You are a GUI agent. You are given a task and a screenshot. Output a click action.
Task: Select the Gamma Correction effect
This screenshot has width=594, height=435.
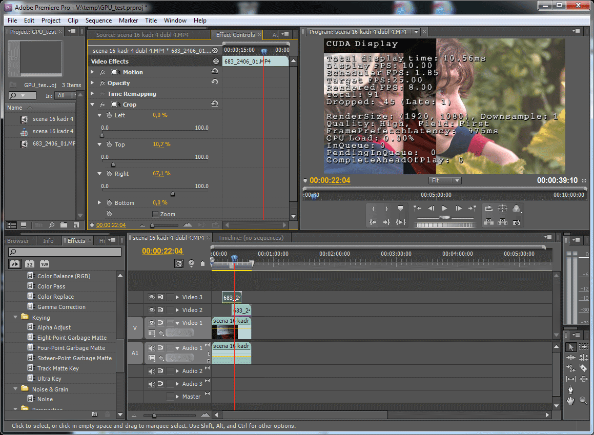coord(62,307)
